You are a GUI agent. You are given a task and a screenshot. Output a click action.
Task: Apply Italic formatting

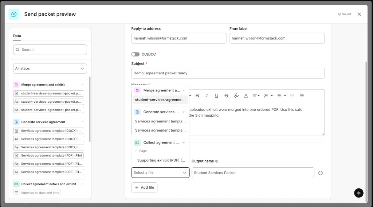[x=207, y=95]
